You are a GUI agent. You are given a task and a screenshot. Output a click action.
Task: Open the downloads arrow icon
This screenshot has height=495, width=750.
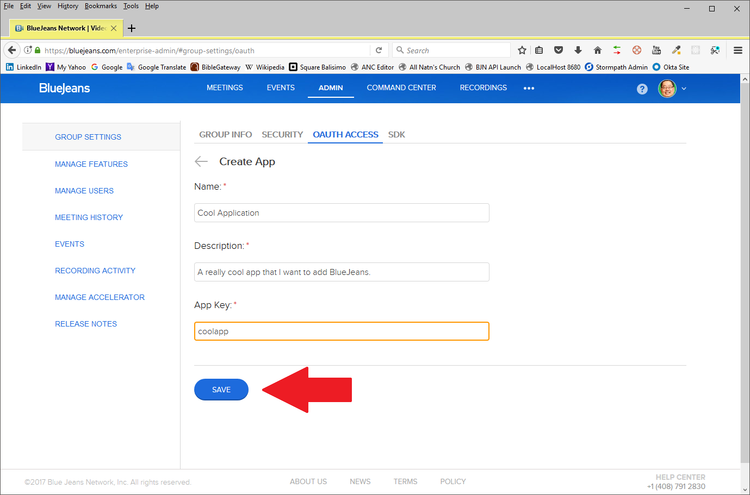[x=578, y=50]
